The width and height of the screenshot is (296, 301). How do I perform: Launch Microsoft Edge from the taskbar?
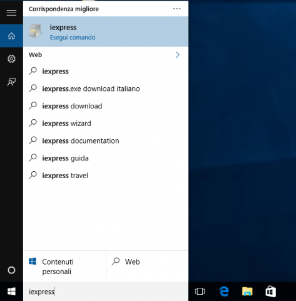(x=224, y=292)
